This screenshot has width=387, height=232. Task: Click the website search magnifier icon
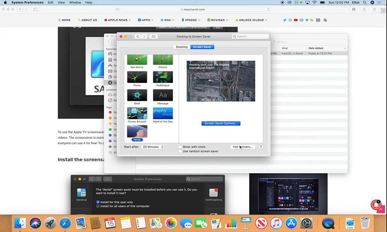click(325, 20)
